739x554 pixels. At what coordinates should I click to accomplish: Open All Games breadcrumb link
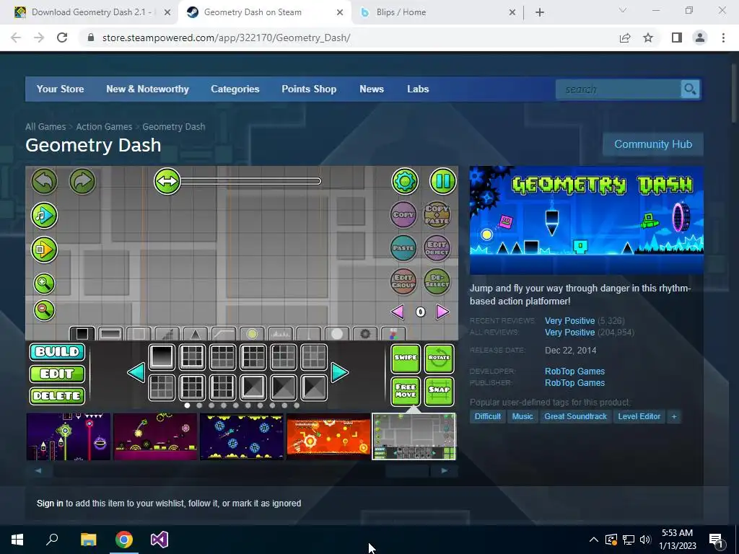click(45, 127)
